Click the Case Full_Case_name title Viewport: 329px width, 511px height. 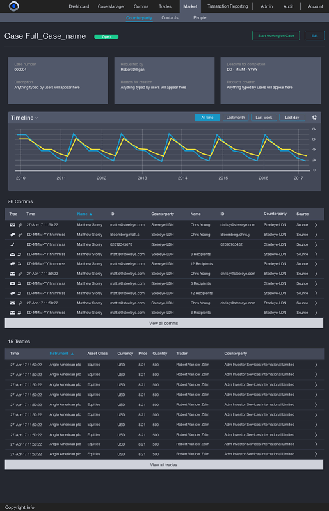point(45,36)
